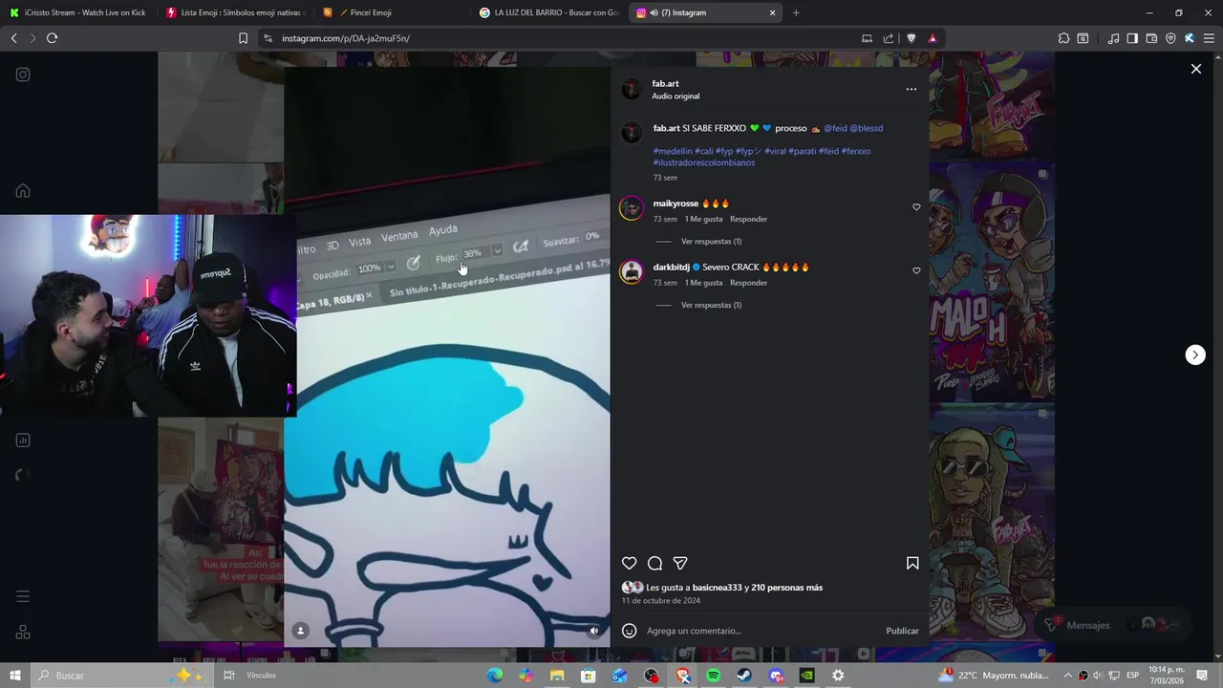
Task: Open the Instagram logo home link
Action: (23, 75)
